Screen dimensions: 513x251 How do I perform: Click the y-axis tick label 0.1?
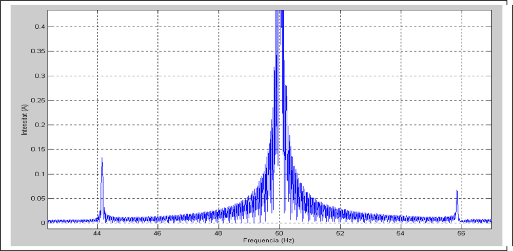click(x=39, y=174)
